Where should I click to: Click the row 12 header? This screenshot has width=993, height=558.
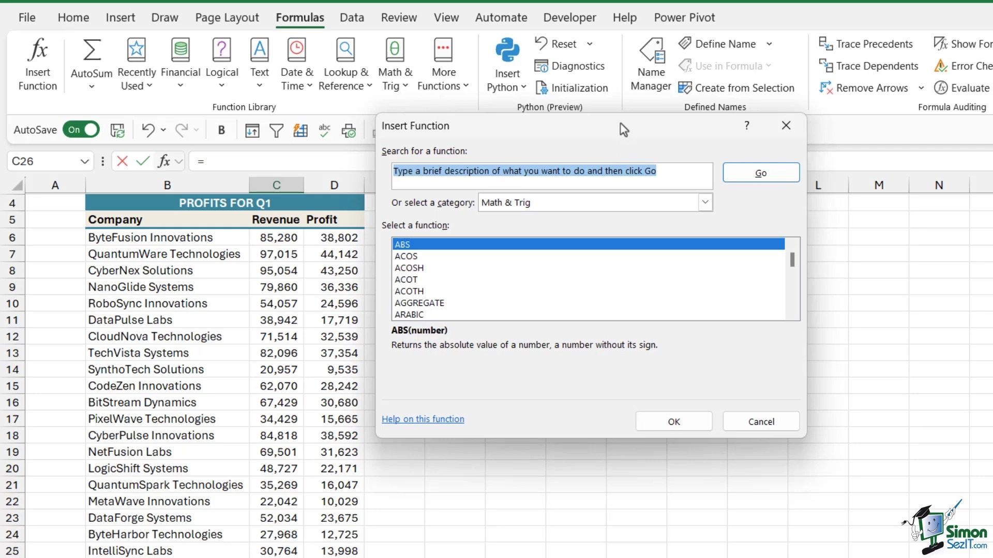click(12, 337)
